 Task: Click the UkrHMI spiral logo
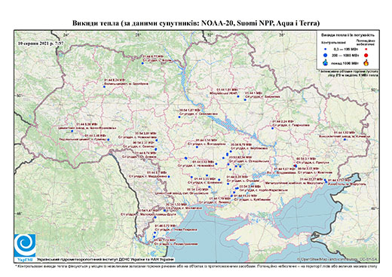pyautogui.click(x=25, y=245)
